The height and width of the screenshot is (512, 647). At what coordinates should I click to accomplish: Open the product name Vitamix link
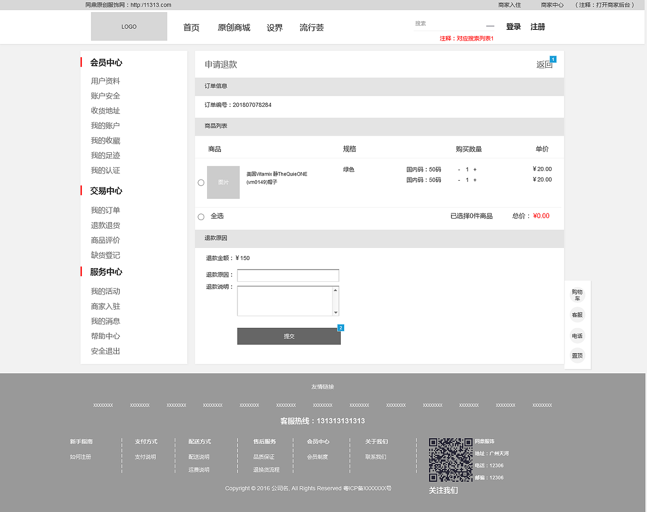277,178
